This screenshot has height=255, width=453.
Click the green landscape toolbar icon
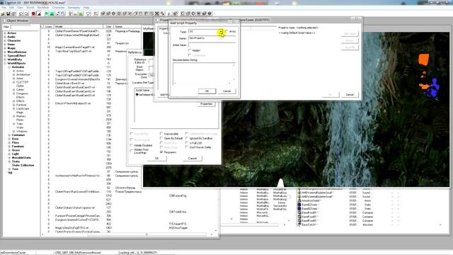[x=52, y=13]
